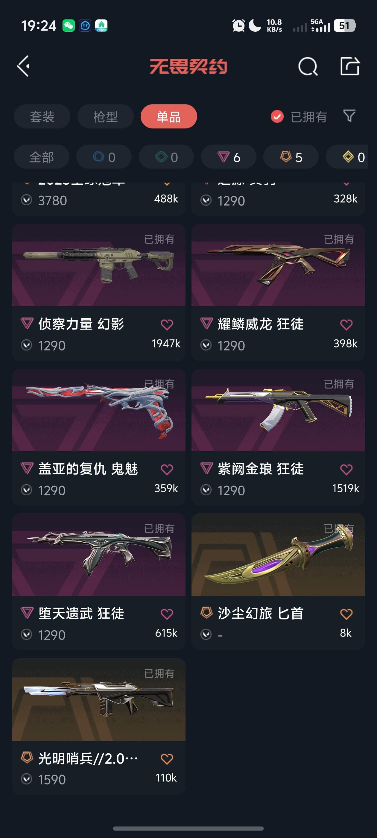377x838 pixels.
Task: Select the 全部 rarity filter
Action: 42,157
